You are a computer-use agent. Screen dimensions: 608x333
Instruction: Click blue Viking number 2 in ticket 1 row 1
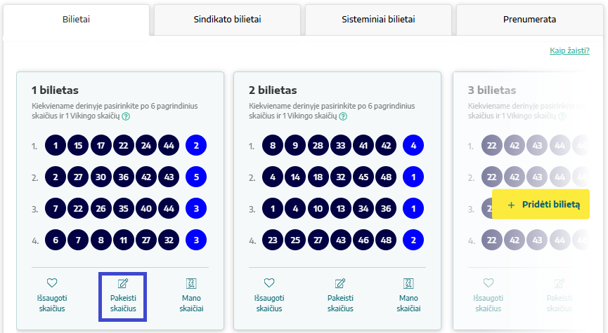[x=196, y=145]
